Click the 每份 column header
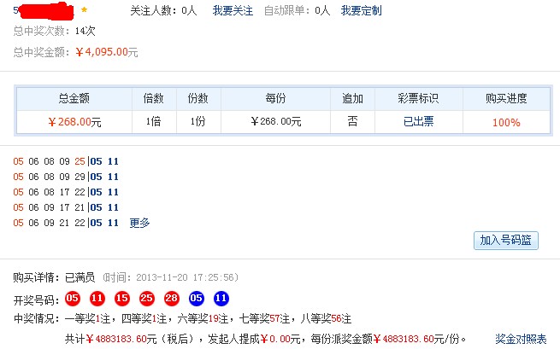The width and height of the screenshot is (560, 349). 275,98
